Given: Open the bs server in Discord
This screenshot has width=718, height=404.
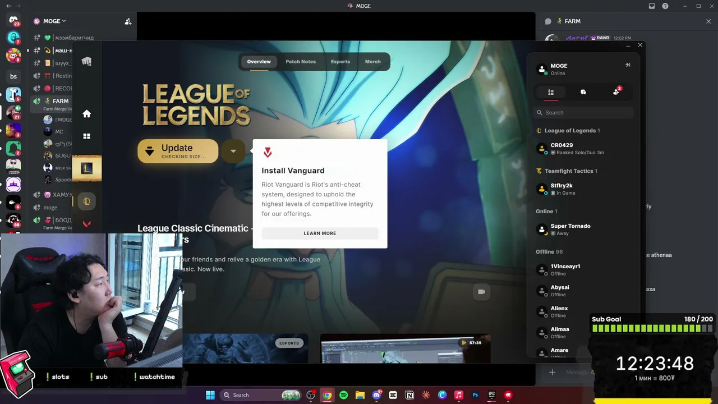Looking at the screenshot, I should [x=13, y=76].
